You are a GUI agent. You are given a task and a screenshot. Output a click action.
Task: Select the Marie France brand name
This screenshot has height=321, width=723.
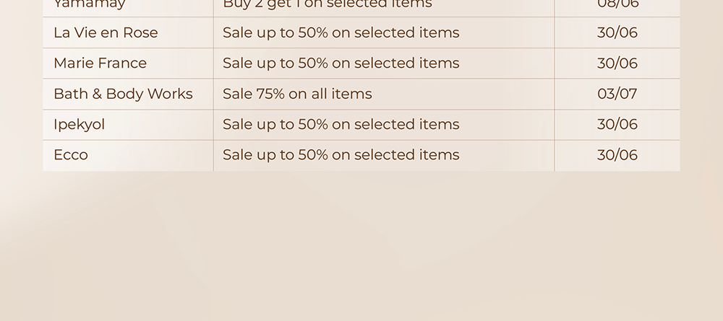click(x=100, y=63)
